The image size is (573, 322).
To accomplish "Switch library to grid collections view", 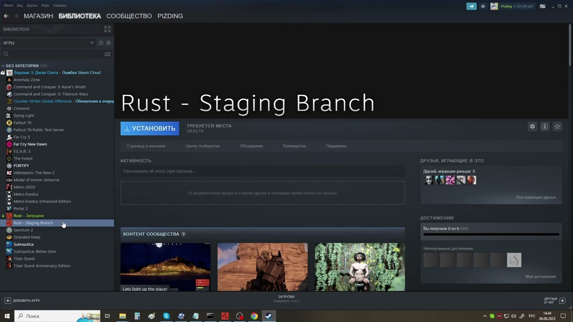I will coord(107,29).
